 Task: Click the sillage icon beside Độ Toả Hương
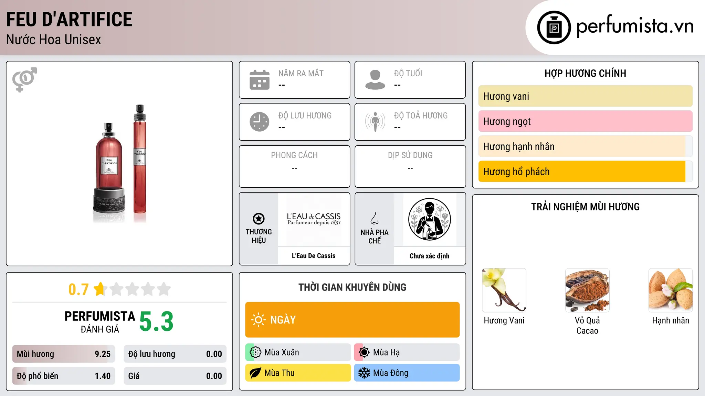375,122
